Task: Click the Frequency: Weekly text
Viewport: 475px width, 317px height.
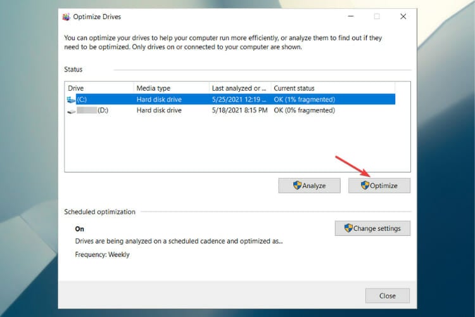Action: tap(102, 254)
